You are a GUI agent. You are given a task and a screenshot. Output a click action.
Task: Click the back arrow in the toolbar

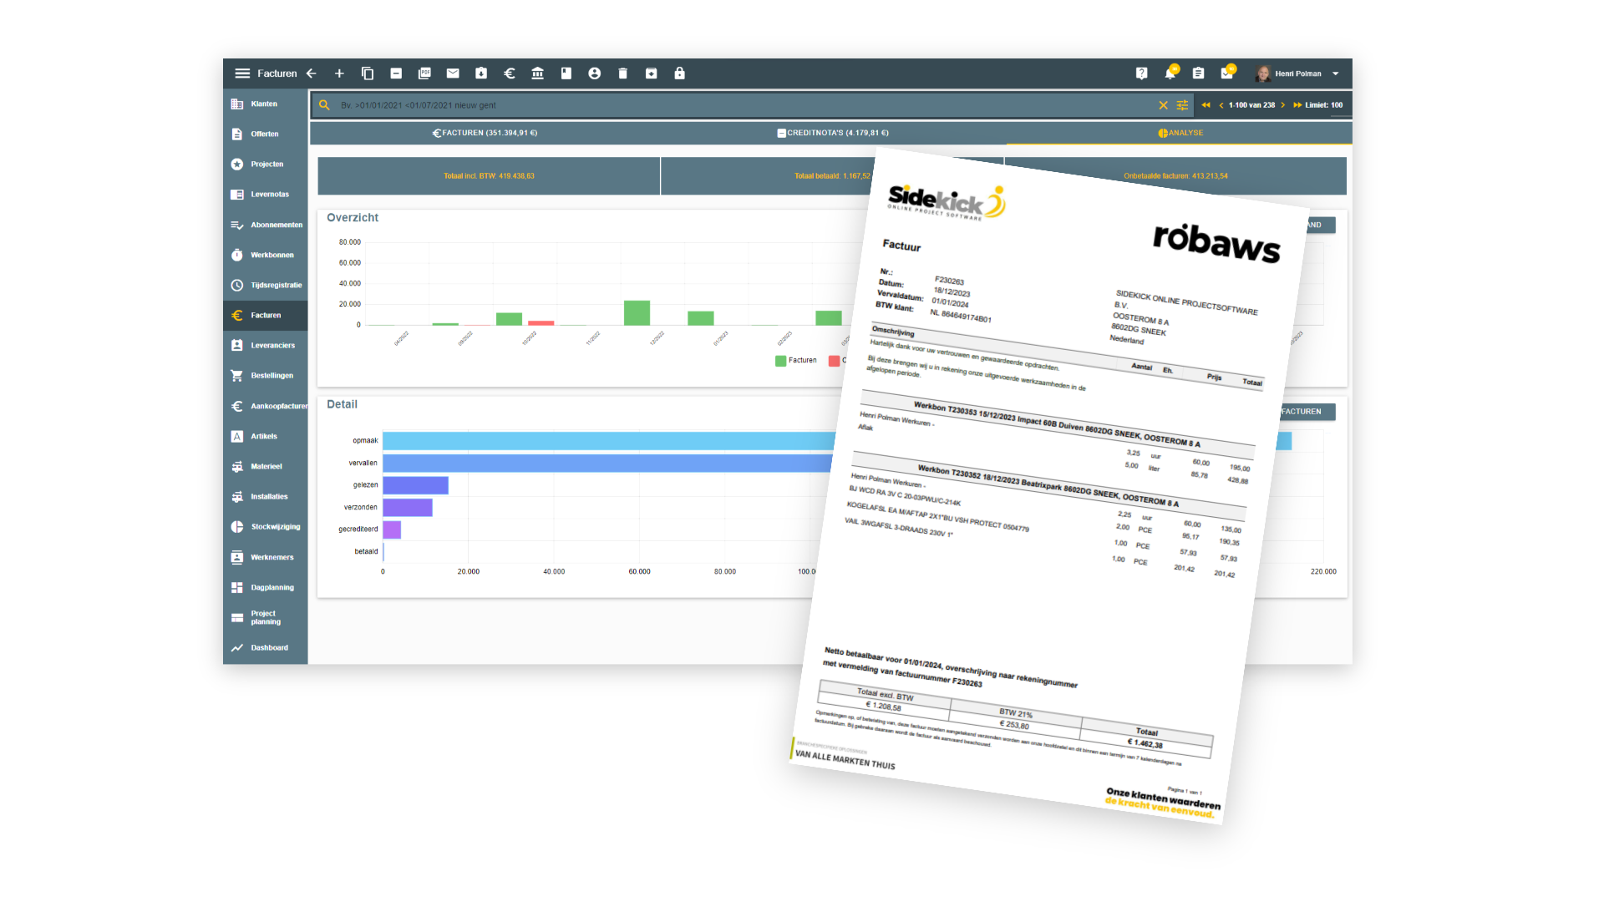click(312, 73)
